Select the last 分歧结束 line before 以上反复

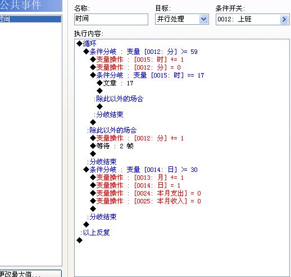[x=102, y=217]
